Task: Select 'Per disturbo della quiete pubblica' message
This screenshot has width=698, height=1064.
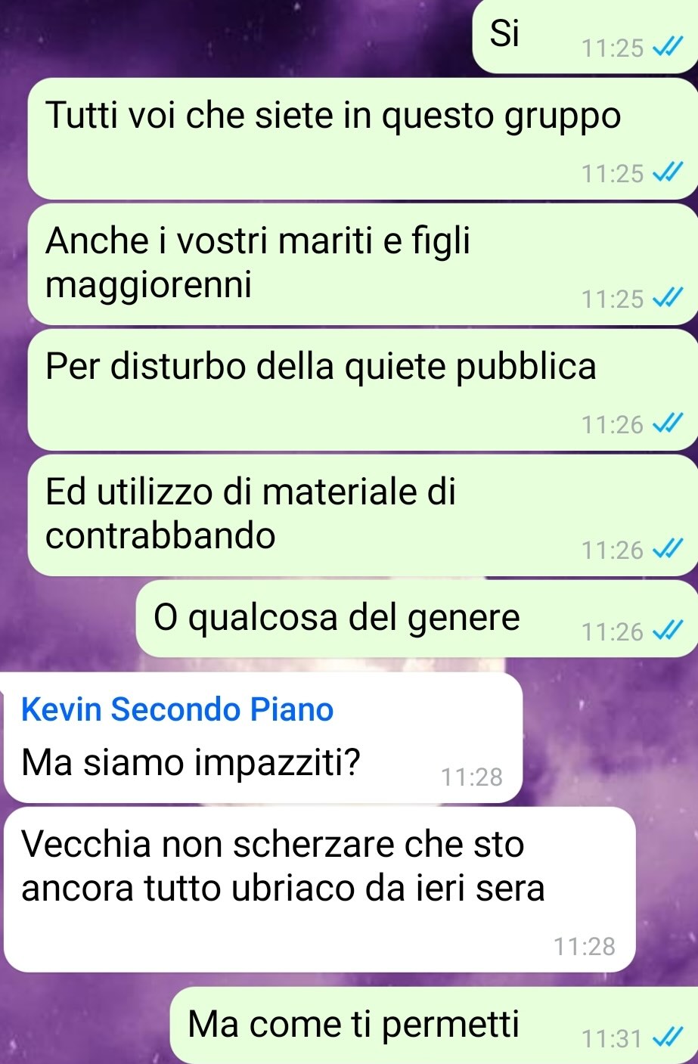Action: tap(363, 389)
